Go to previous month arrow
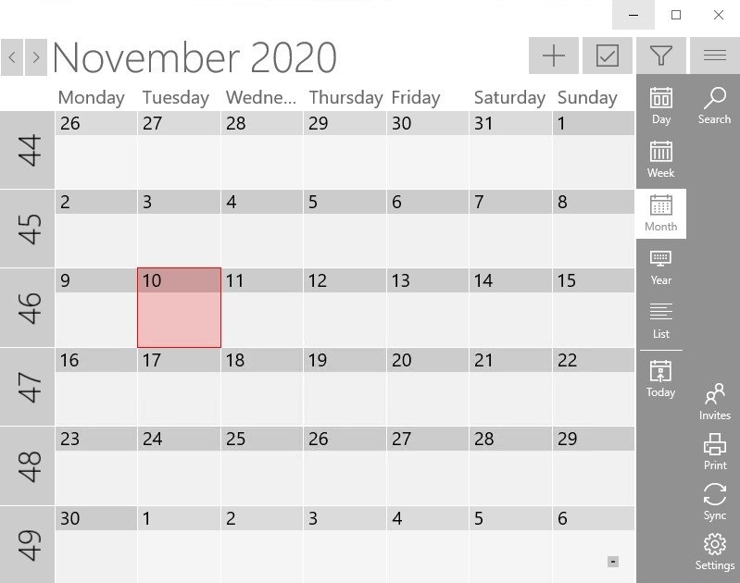This screenshot has height=583, width=740. pos(12,57)
